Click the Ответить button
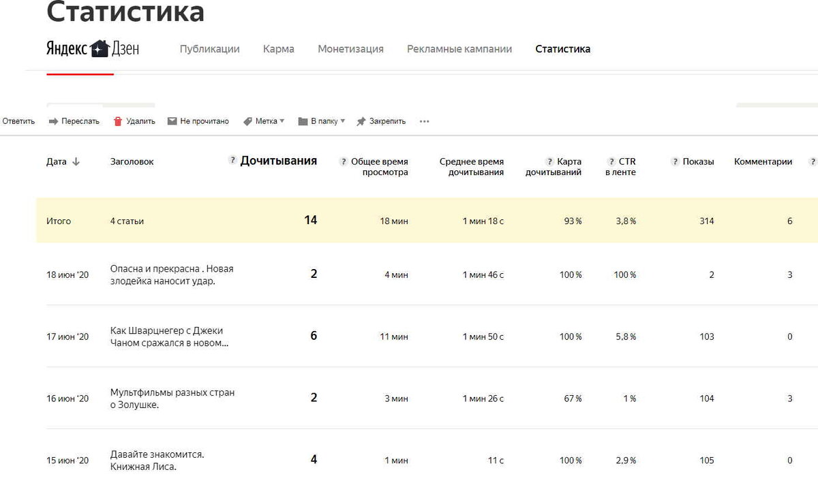 coord(17,121)
